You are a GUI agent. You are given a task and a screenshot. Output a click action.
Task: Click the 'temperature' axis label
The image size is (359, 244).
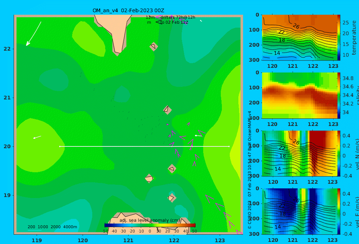pos(354,38)
